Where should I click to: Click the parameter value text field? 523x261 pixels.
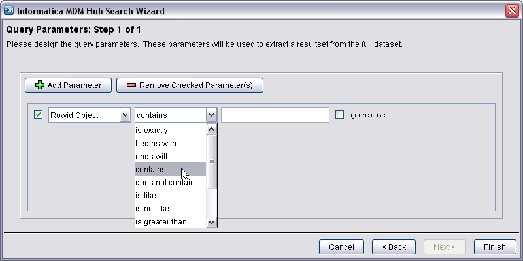(275, 115)
